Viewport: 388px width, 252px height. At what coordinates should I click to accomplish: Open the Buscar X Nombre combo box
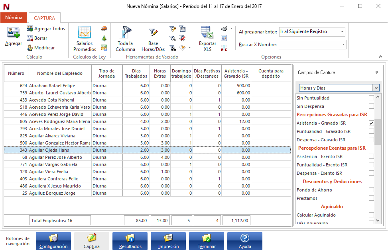tap(343, 45)
